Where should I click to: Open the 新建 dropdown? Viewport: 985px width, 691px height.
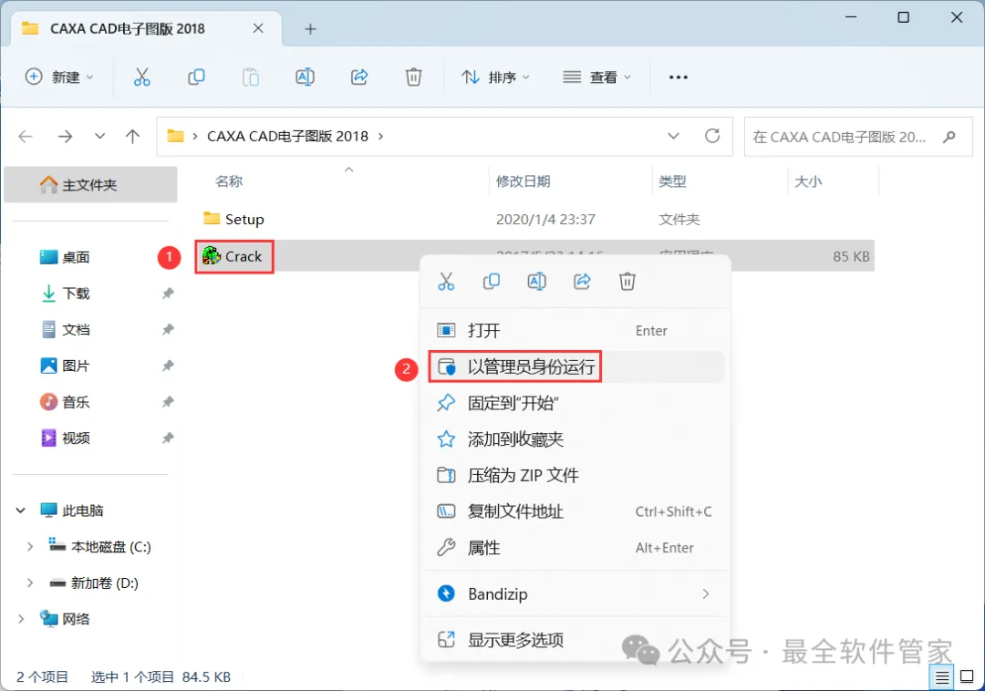coord(59,77)
